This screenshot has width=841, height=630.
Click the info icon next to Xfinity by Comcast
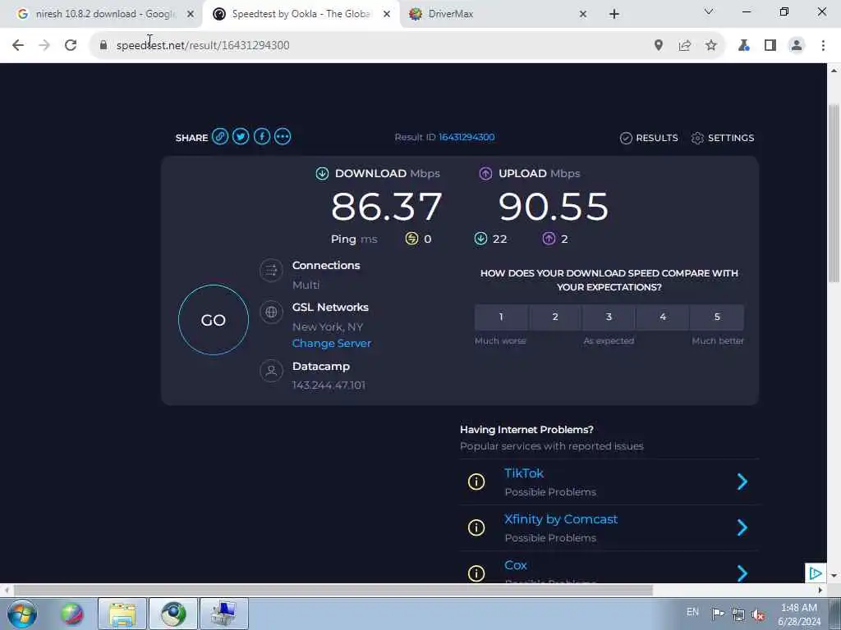[x=476, y=527]
